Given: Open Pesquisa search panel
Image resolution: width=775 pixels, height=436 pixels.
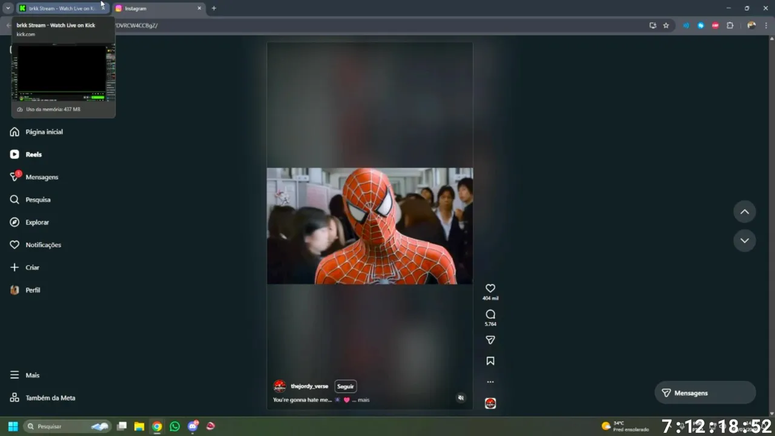Looking at the screenshot, I should click(x=30, y=199).
